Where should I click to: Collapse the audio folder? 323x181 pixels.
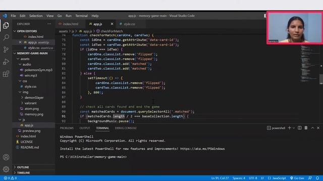point(27,64)
